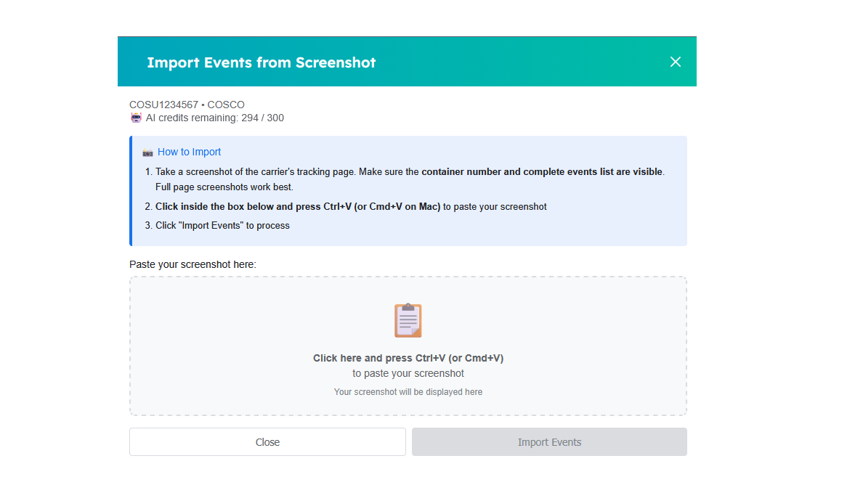Click the AI credits remaining 294 / 300 text

coord(215,118)
